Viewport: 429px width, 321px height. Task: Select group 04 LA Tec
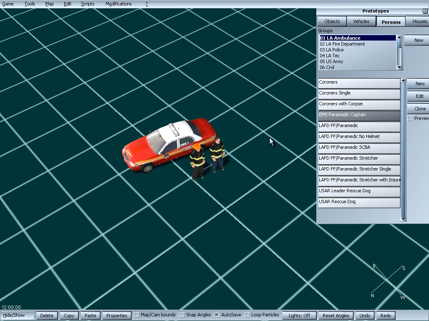(x=357, y=56)
